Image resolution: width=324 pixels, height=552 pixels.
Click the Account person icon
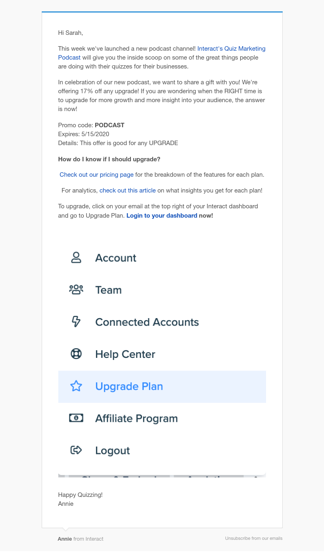pos(76,258)
